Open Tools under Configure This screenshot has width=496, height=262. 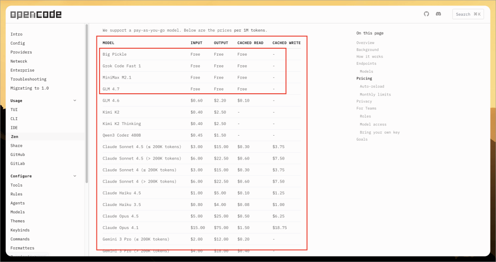click(x=17, y=185)
